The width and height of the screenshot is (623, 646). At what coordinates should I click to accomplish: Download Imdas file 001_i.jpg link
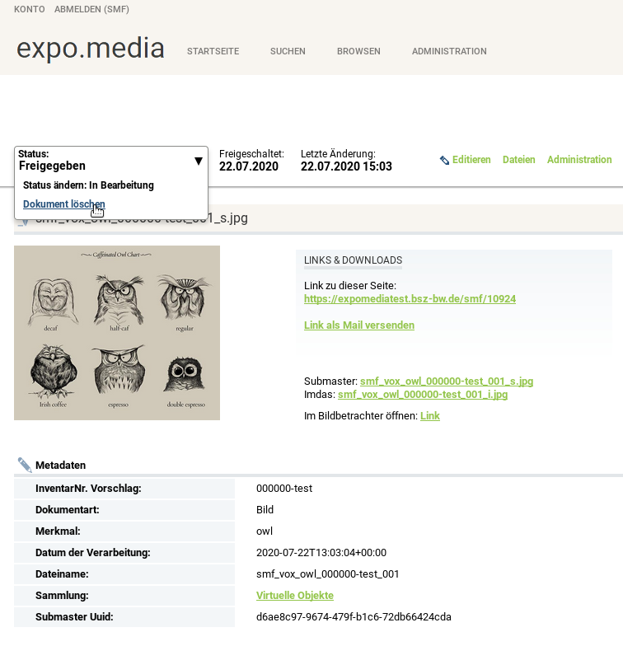[423, 394]
